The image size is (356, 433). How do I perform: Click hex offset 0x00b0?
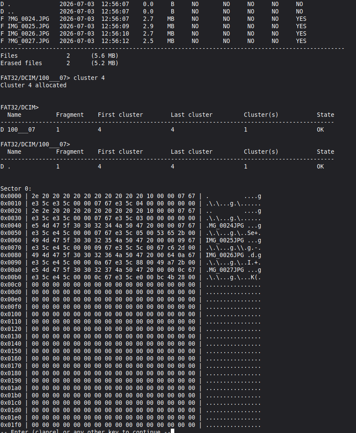click(x=11, y=277)
